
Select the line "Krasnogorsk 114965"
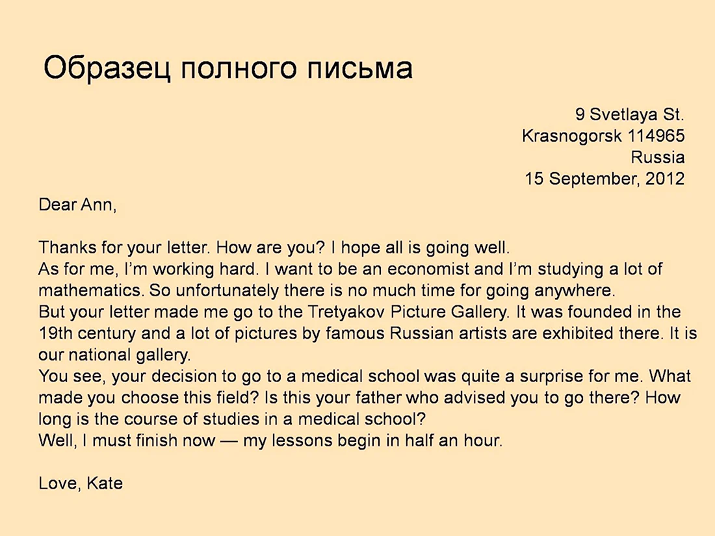click(x=603, y=136)
